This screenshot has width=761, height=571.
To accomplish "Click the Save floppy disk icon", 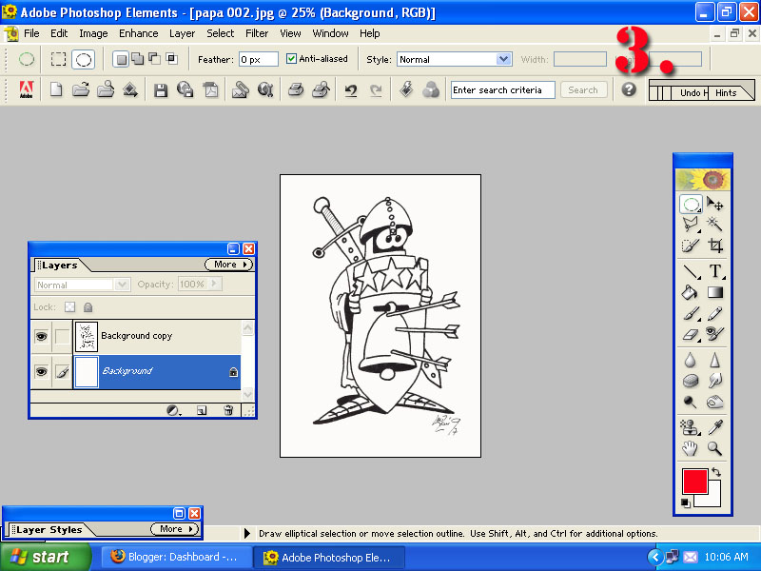I will point(161,90).
